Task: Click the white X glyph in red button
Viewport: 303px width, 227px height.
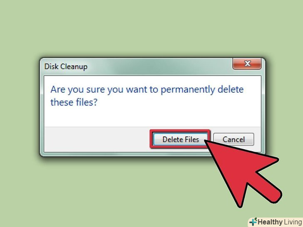Action: [x=248, y=64]
